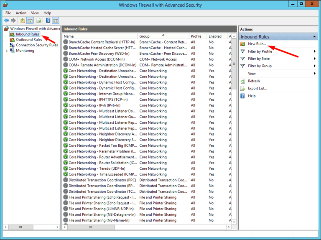This screenshot has width=321, height=240.
Task: Click the Forward arrow toolbar icon
Action: tap(13, 20)
